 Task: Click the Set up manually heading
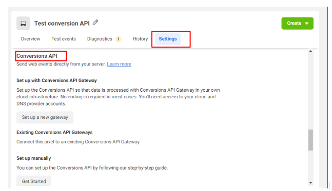(x=34, y=158)
